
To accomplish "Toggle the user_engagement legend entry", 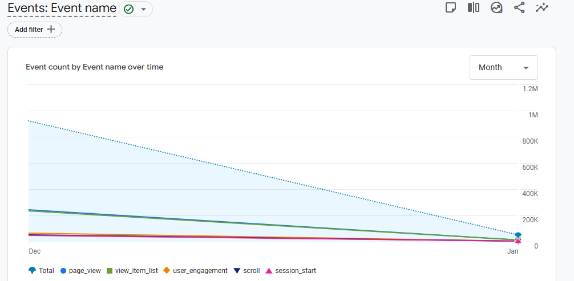I will tap(195, 271).
